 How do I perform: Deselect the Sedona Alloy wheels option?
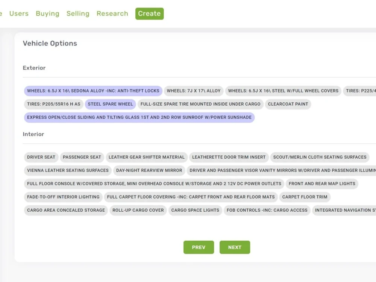coord(92,91)
